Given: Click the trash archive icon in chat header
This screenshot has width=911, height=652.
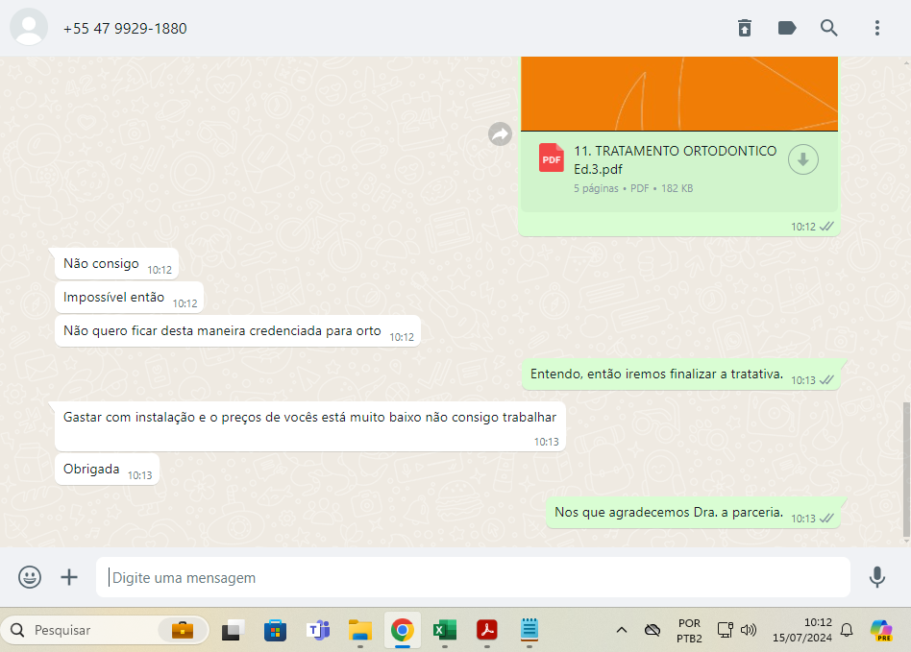Looking at the screenshot, I should coord(745,28).
